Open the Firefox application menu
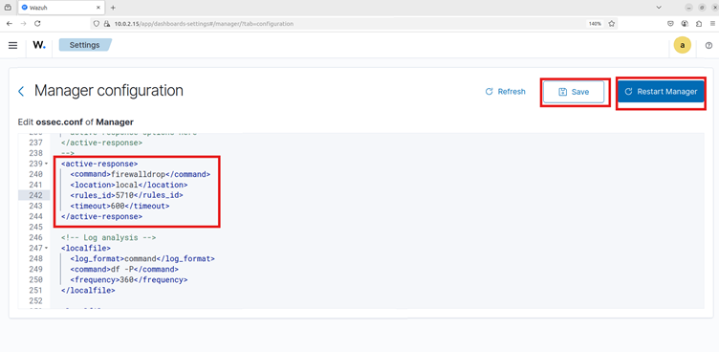The width and height of the screenshot is (719, 352). [712, 23]
